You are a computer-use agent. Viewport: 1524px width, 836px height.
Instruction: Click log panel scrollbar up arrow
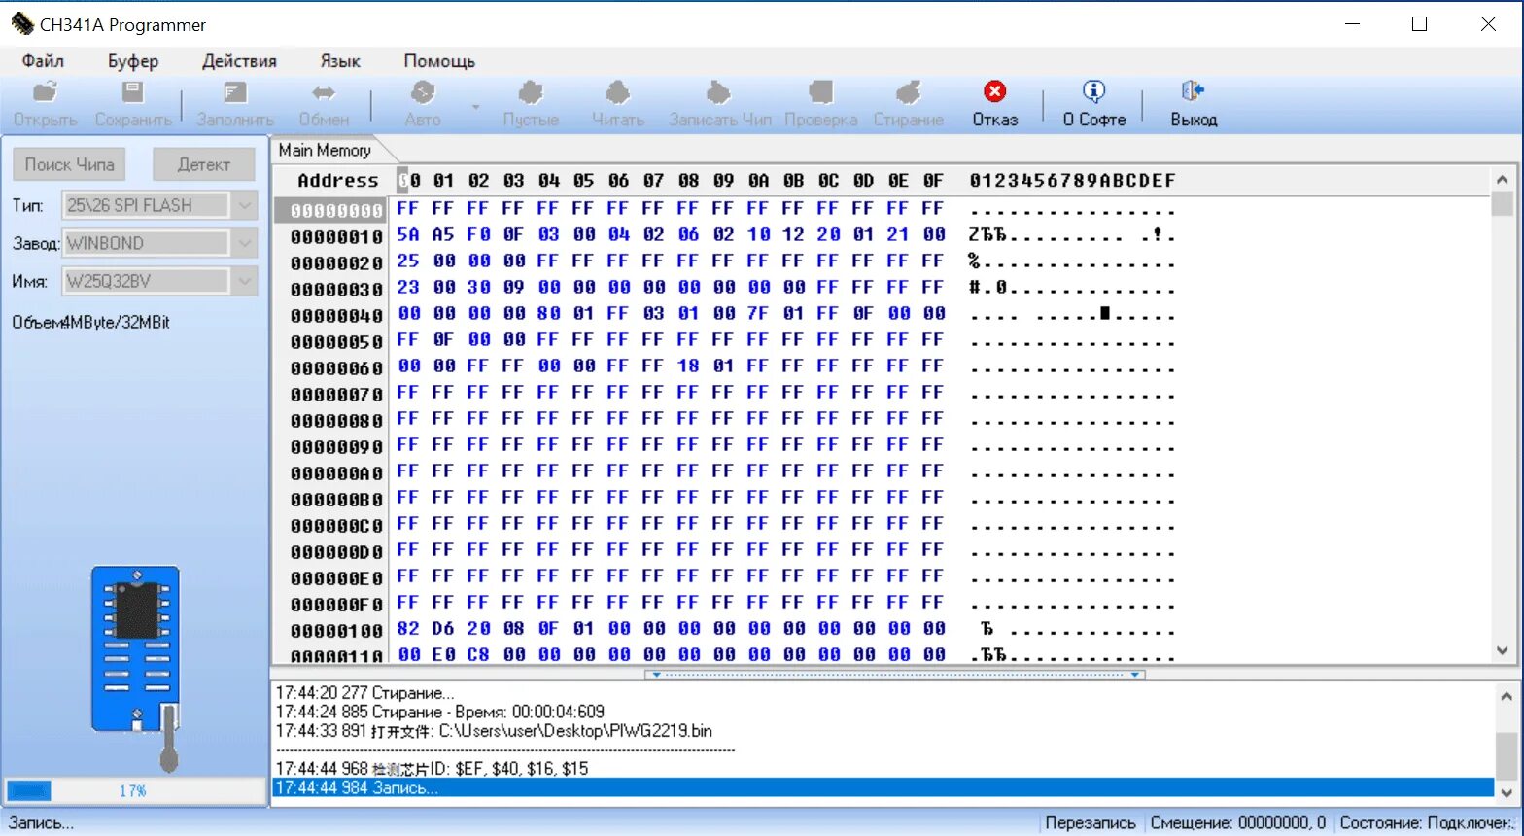1506,696
